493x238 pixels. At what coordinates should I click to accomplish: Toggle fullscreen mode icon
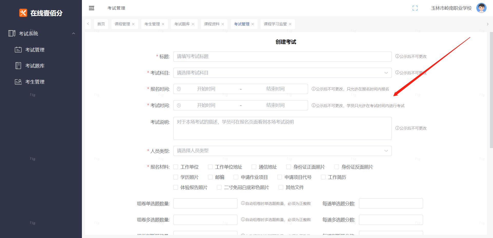(415, 8)
